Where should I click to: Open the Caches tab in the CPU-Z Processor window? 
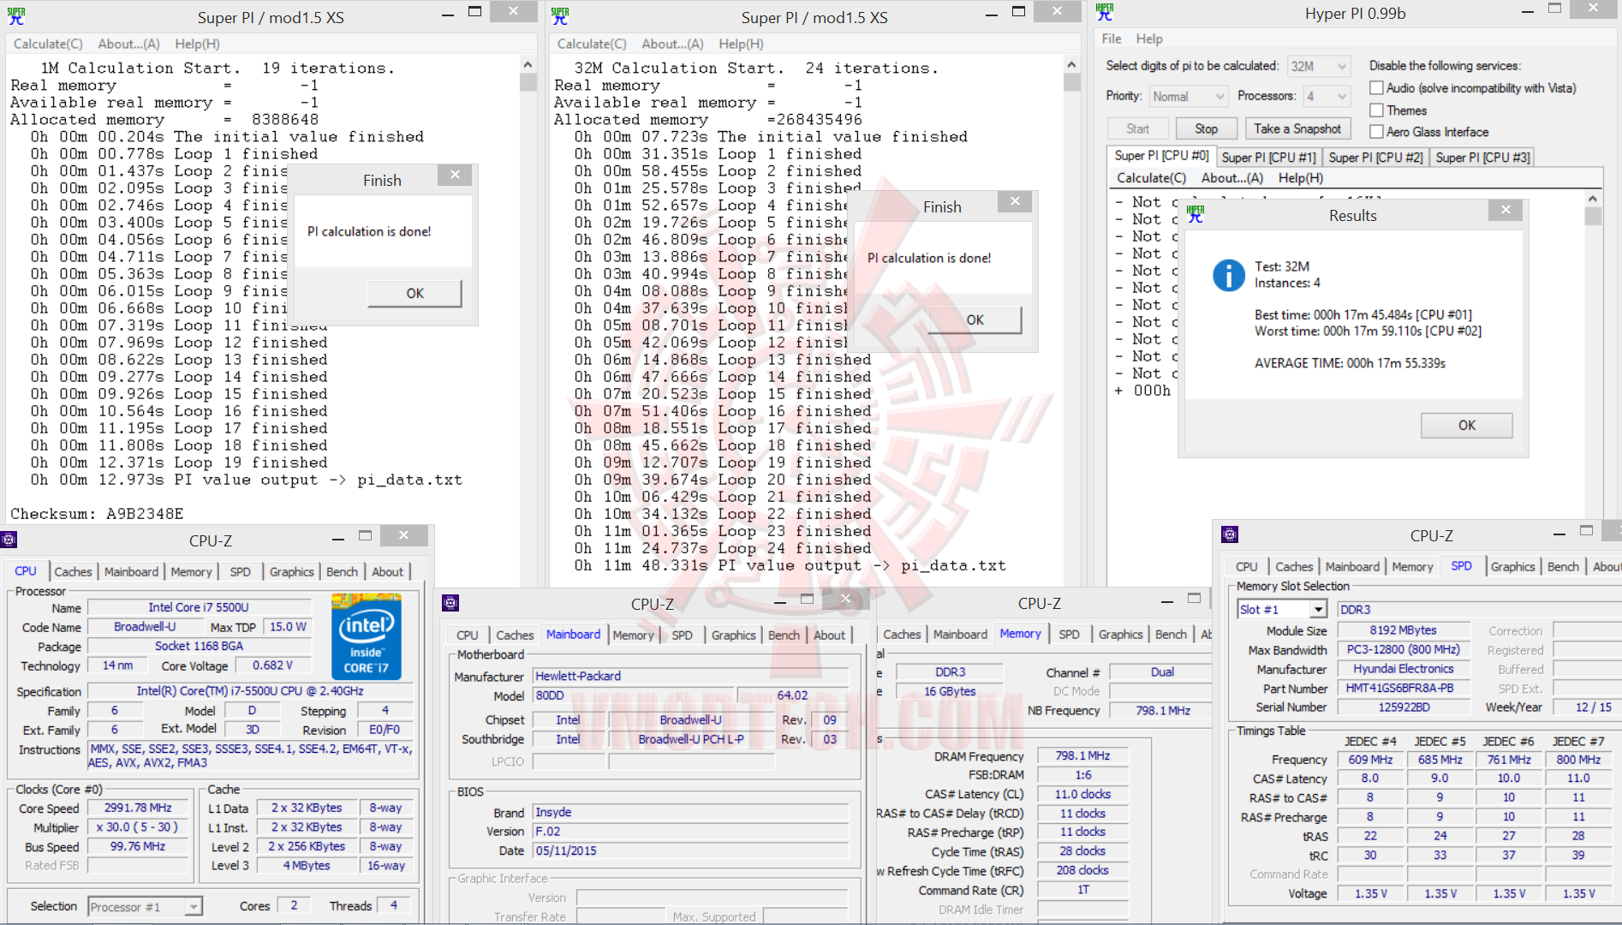[x=73, y=572]
